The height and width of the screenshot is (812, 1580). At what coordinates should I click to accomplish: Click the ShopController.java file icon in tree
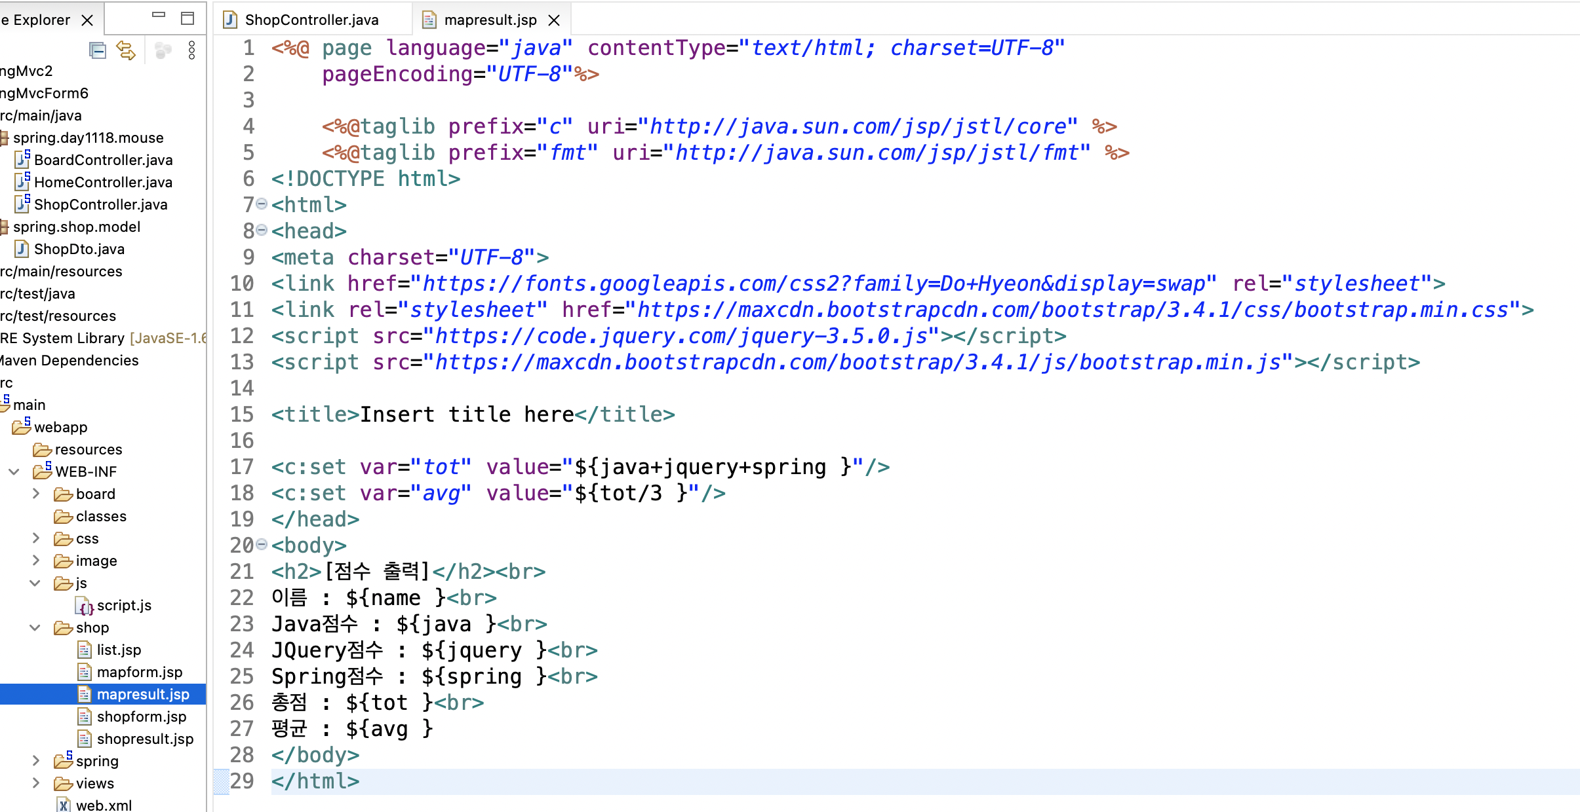coord(22,204)
